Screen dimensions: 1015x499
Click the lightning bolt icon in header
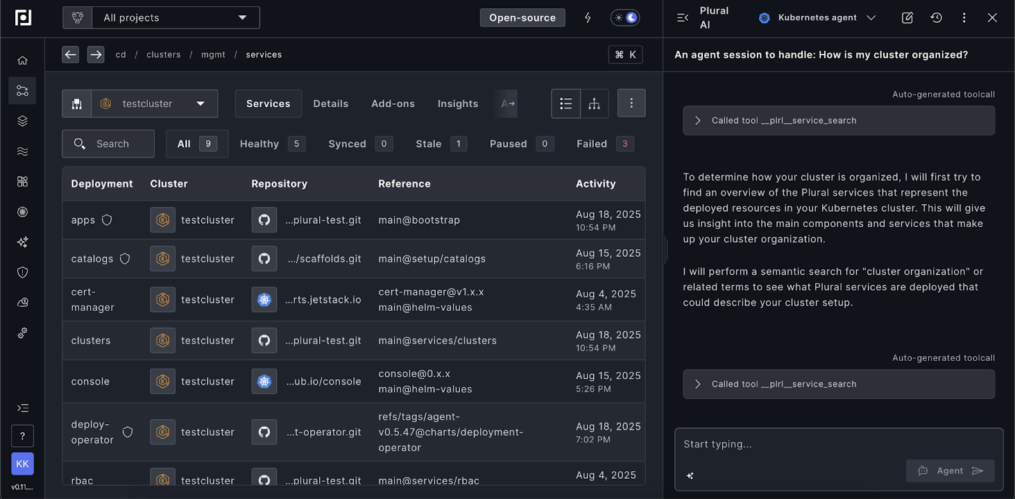(x=587, y=18)
